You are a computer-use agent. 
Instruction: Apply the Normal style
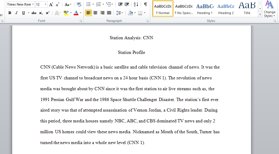(x=163, y=8)
